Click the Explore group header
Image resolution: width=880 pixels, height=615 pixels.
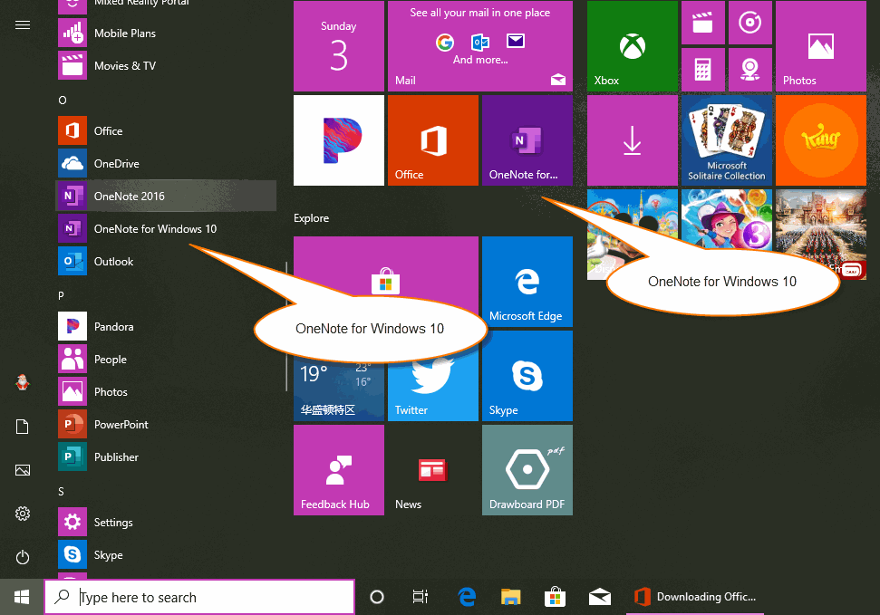tap(312, 218)
